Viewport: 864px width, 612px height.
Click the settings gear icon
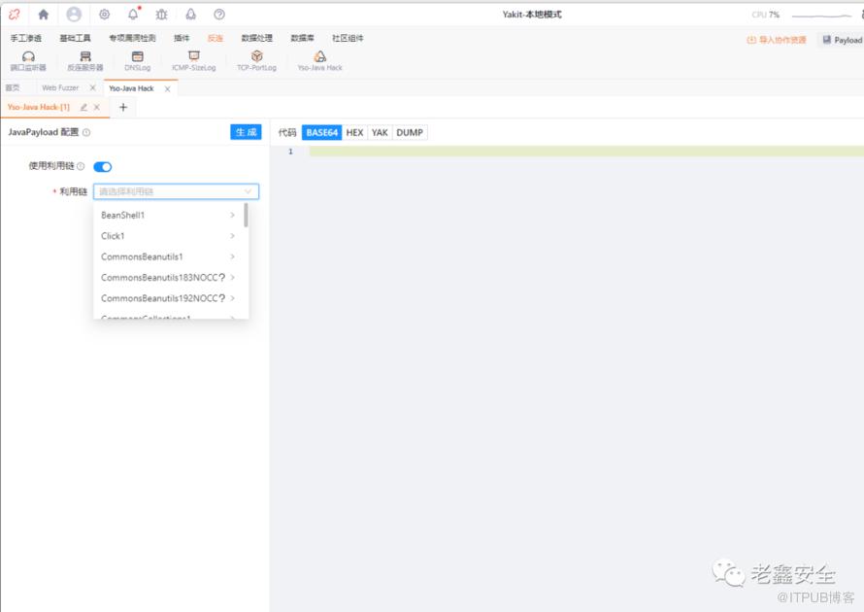coord(104,15)
